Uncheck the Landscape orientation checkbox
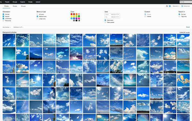The width and height of the screenshot is (192, 121). click(3, 18)
